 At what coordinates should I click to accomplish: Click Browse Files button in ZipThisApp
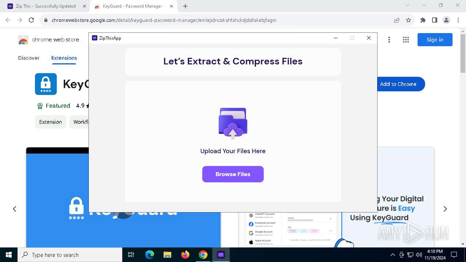tap(233, 174)
